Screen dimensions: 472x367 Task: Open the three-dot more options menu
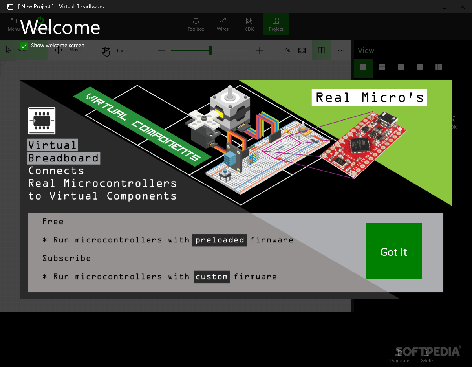point(341,50)
